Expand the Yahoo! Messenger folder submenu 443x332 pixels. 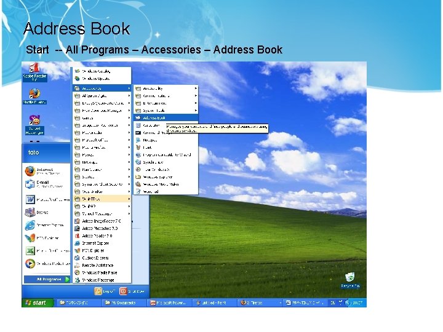click(x=102, y=214)
